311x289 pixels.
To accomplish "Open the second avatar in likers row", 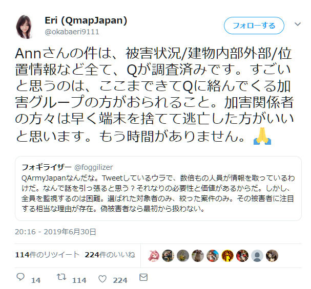I will click(x=168, y=256).
